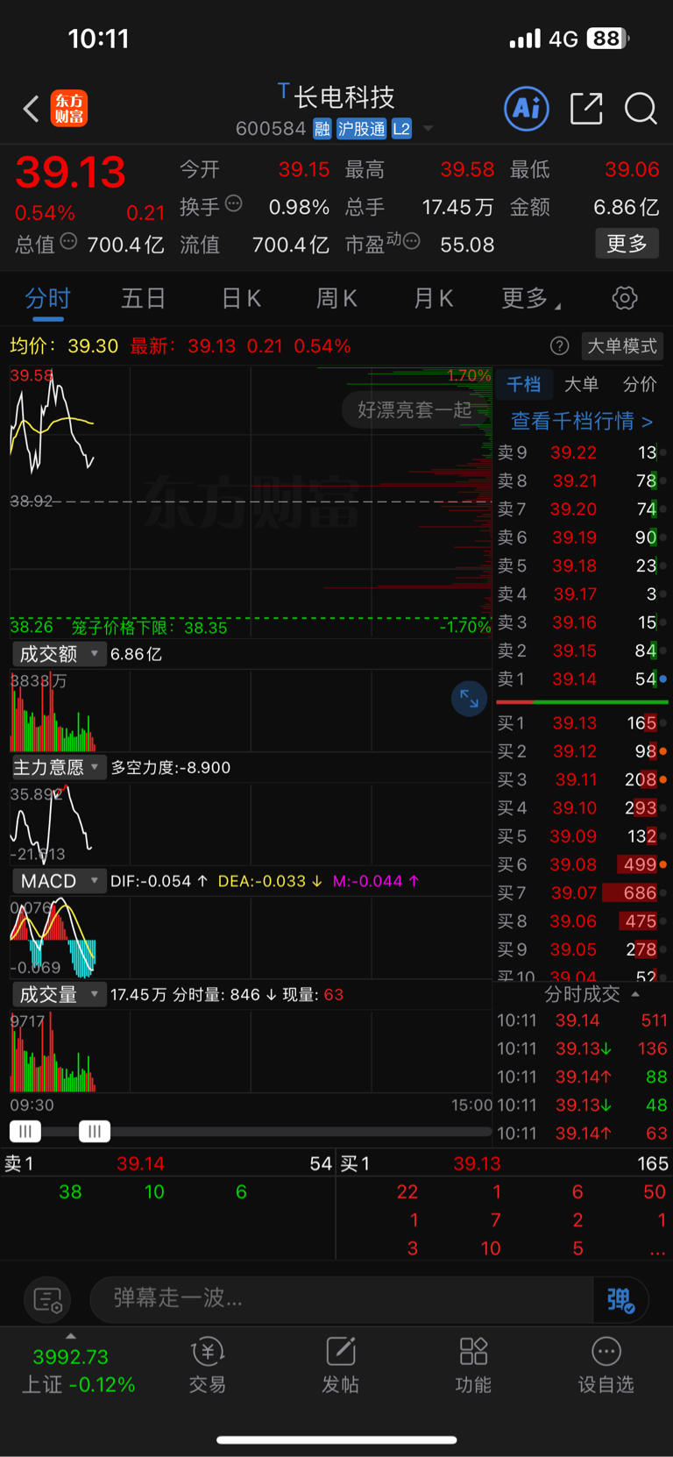Viewport: 673px width, 1457px height.
Task: Tap the help question mark icon
Action: pyautogui.click(x=559, y=346)
